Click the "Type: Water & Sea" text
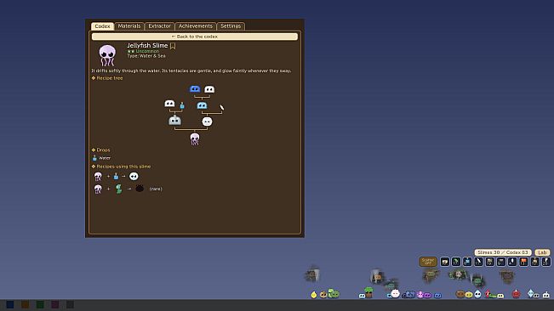Screen dimensions: 554x311 point(146,56)
